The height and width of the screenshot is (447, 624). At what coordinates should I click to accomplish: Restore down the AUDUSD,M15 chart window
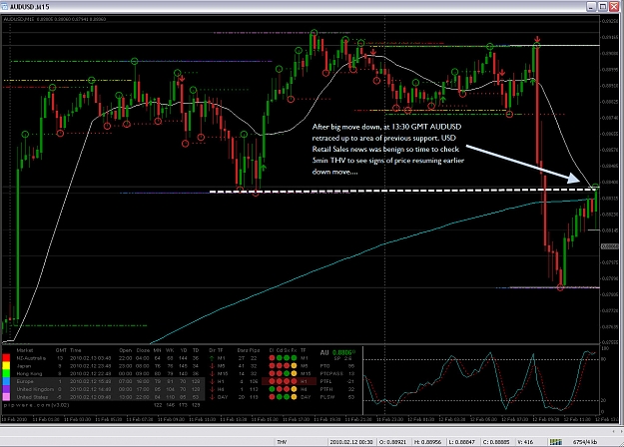pos(602,6)
